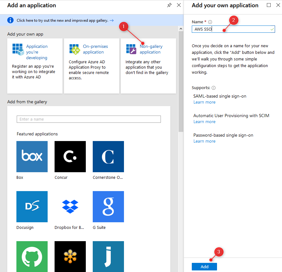Maximize the Add your own application blade
The height and width of the screenshot is (272, 282).
click(269, 5)
